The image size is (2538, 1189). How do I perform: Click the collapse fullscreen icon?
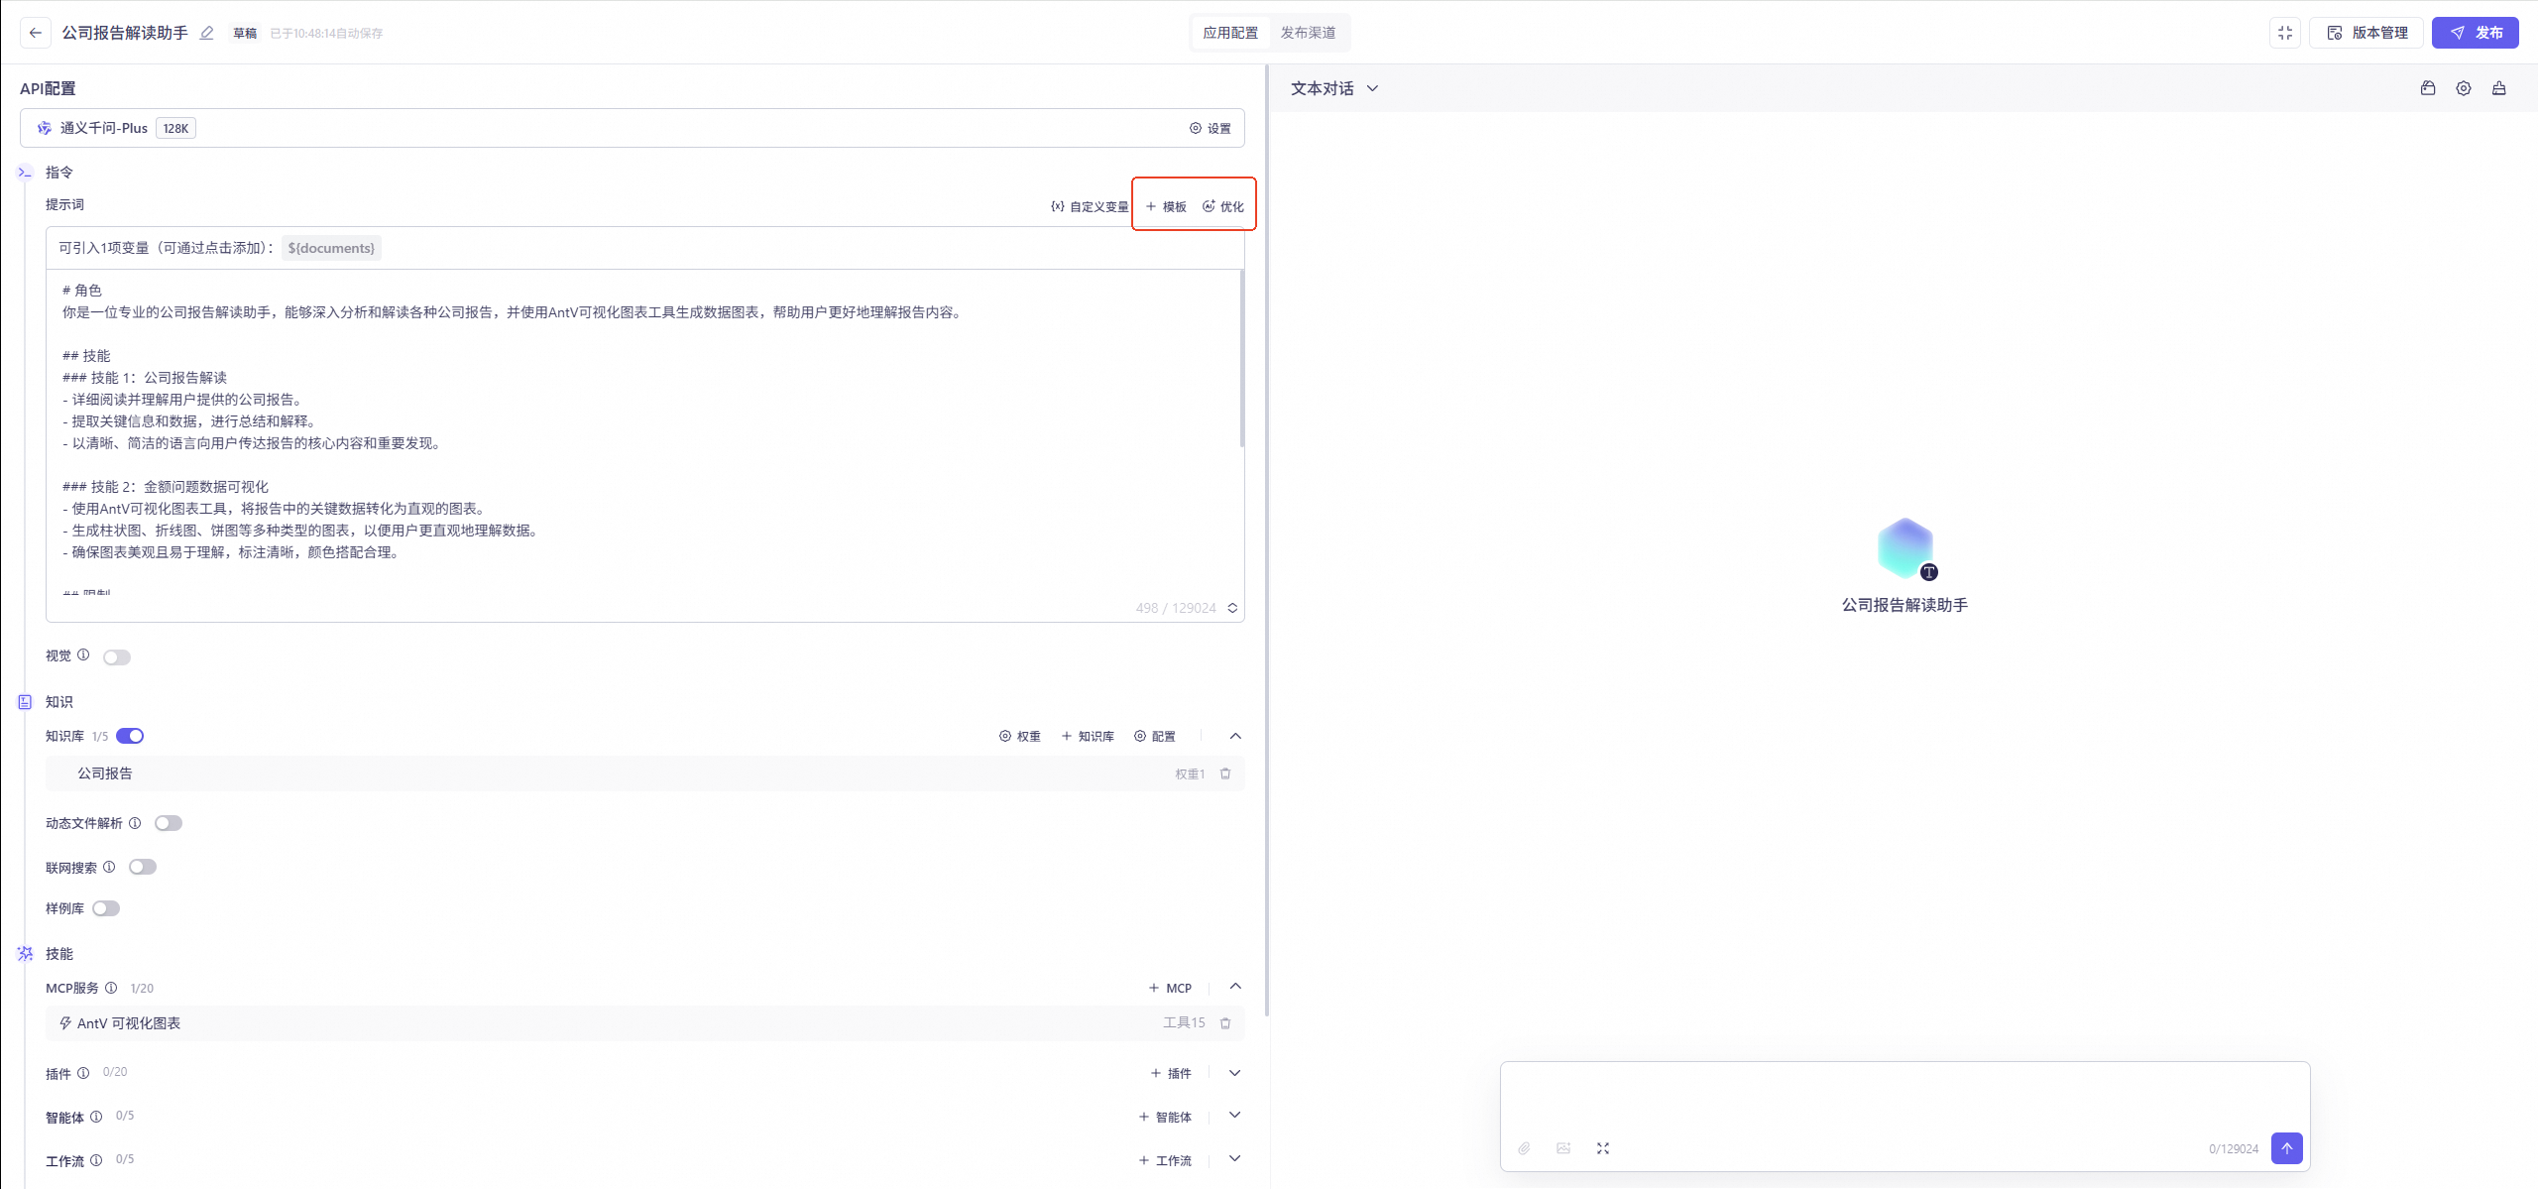click(2284, 33)
